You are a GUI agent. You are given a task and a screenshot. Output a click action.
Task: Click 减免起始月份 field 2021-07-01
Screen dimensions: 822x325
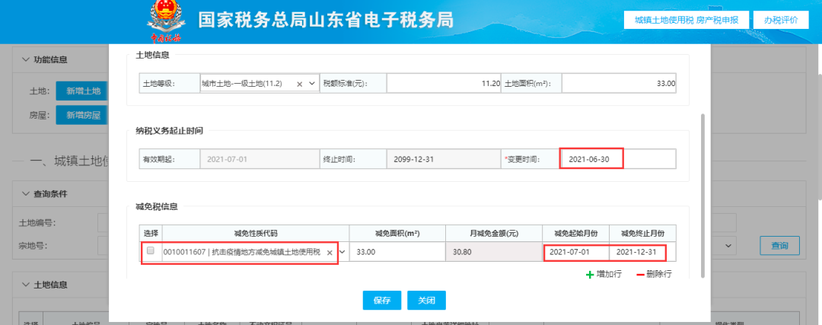click(576, 252)
